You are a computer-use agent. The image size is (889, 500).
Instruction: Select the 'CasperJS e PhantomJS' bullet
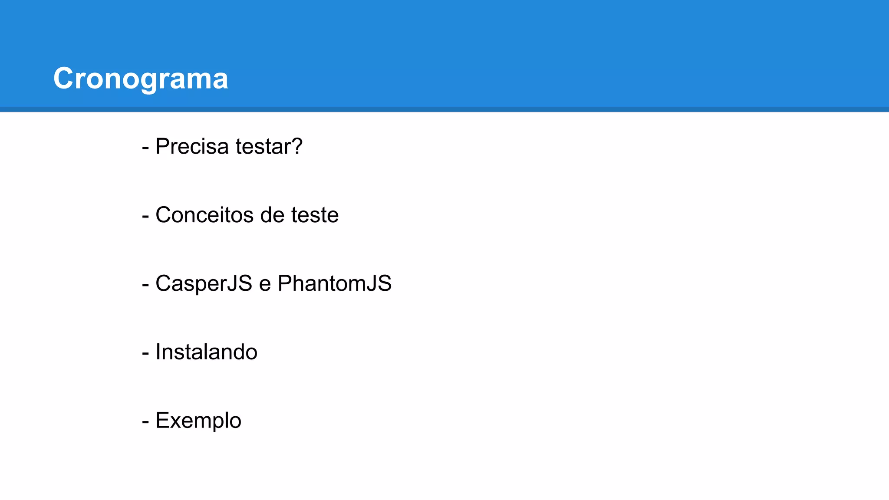click(267, 283)
